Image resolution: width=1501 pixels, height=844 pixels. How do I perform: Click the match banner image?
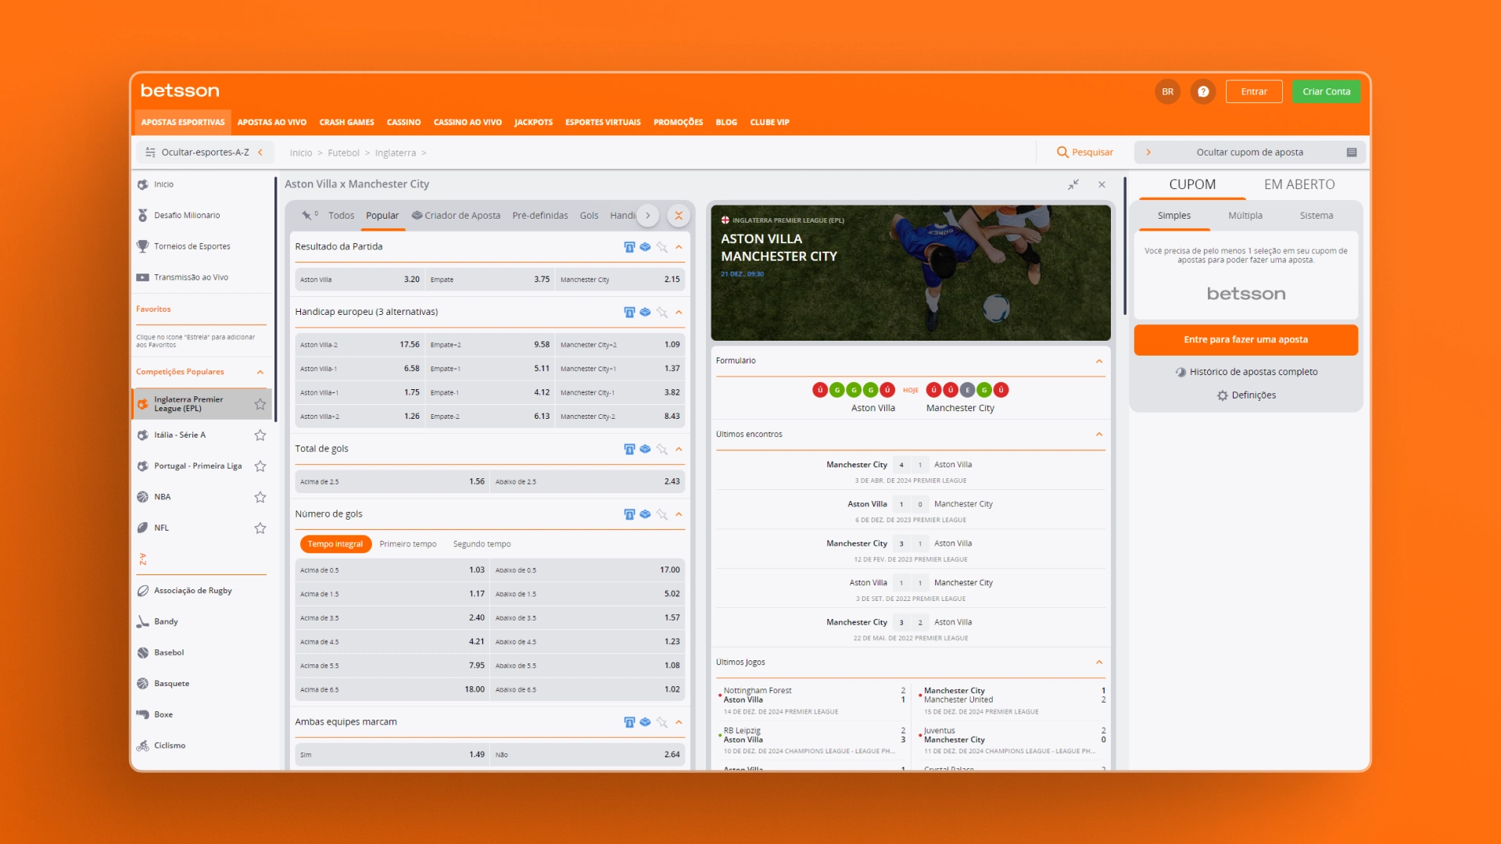910,273
